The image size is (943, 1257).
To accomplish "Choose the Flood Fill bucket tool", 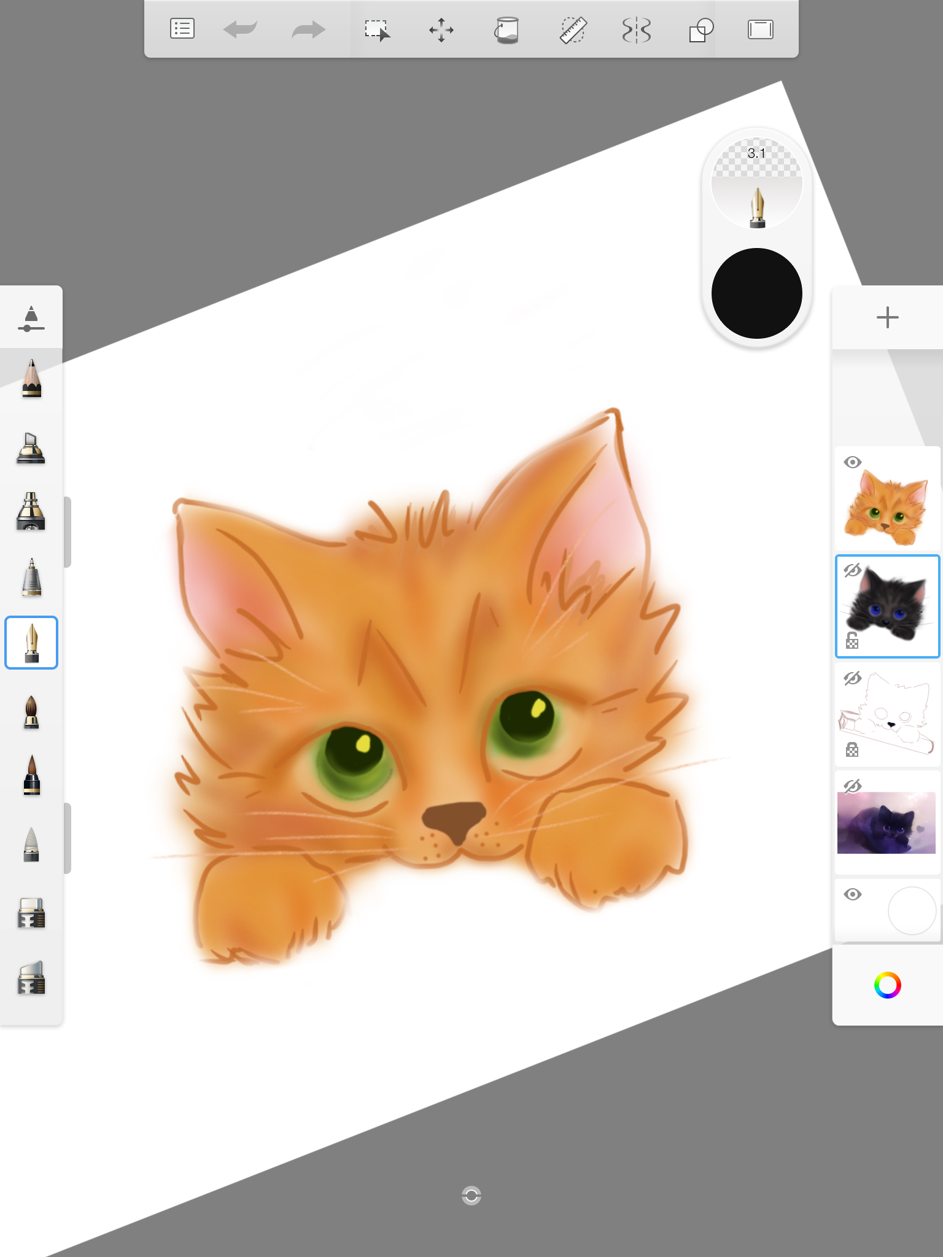I will [506, 30].
